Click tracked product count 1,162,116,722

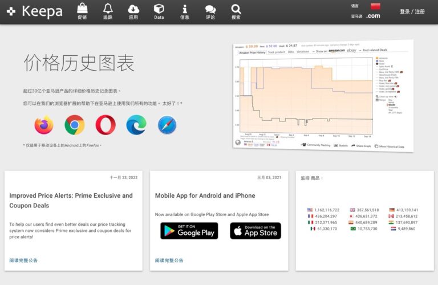327,210
